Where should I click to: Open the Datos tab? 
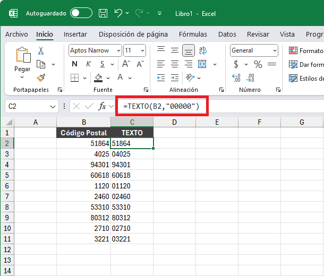point(227,34)
